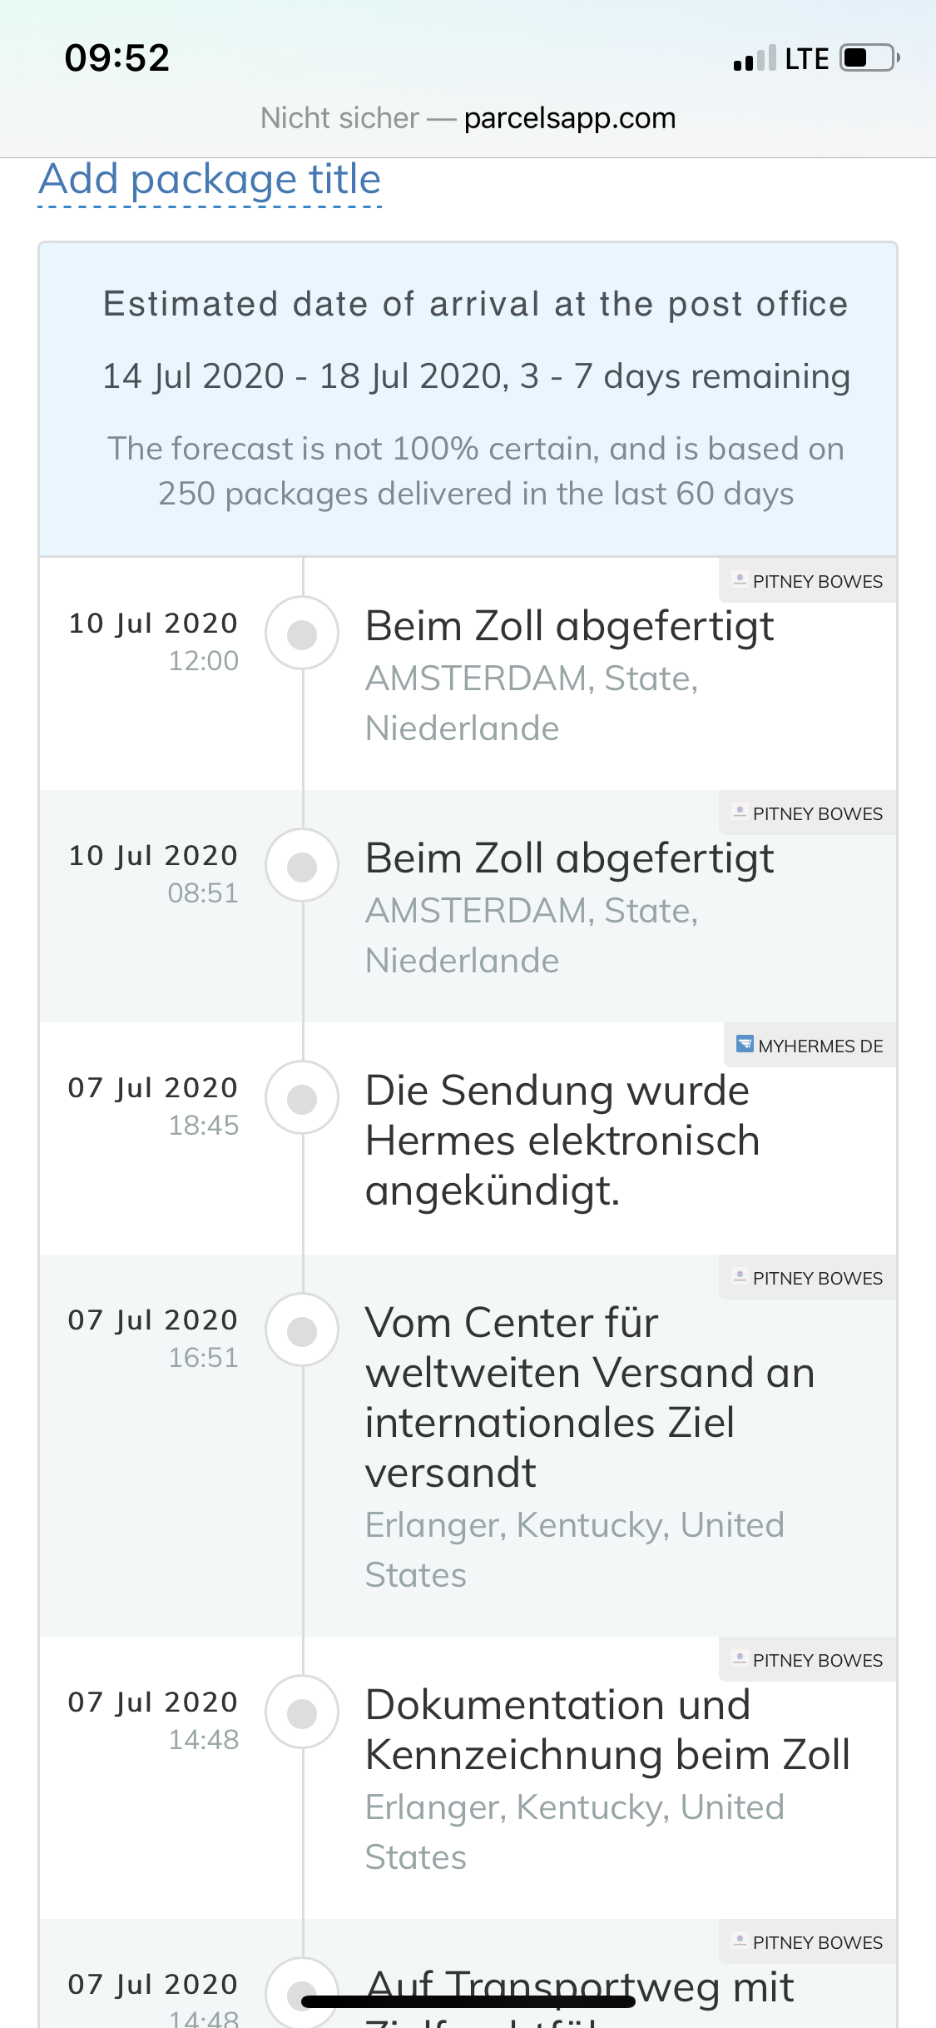
Task: Tap the Add package title link
Action: pos(210,181)
